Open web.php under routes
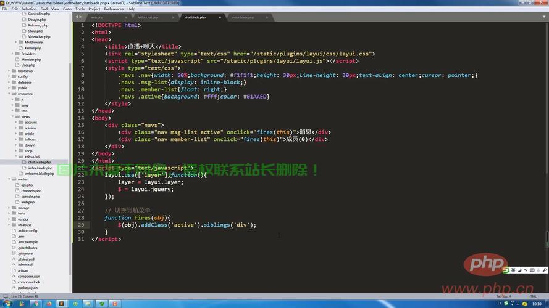This screenshot has width=549, height=308. coord(28,202)
